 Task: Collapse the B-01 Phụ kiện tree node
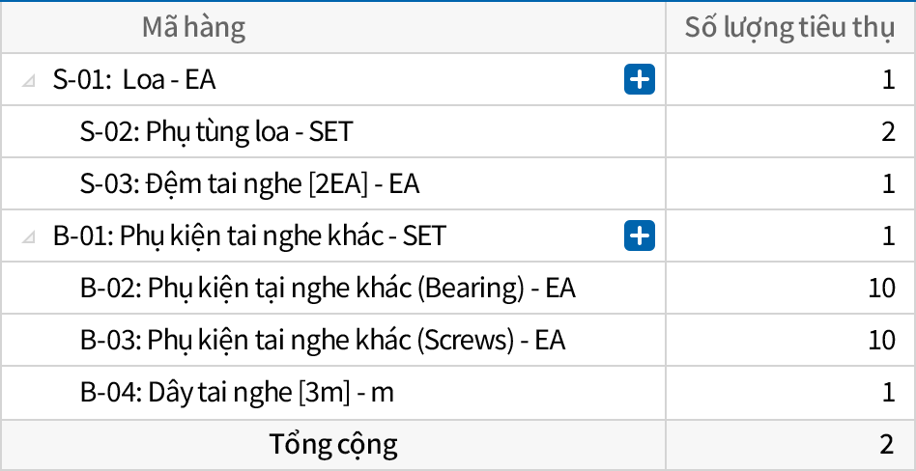pos(29,236)
